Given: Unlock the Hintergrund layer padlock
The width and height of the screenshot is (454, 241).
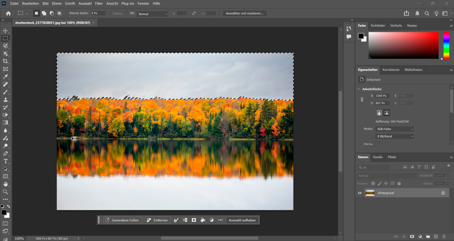Looking at the screenshot, I should click(x=443, y=193).
